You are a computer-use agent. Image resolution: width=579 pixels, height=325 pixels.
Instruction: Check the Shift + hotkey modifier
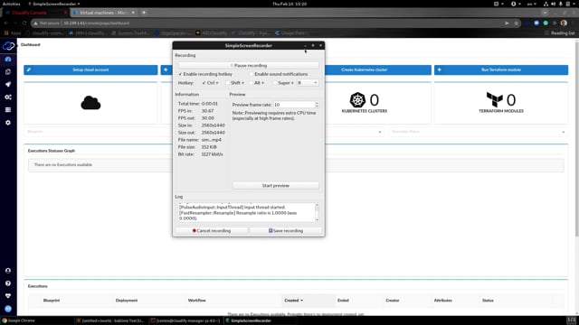[x=228, y=83]
